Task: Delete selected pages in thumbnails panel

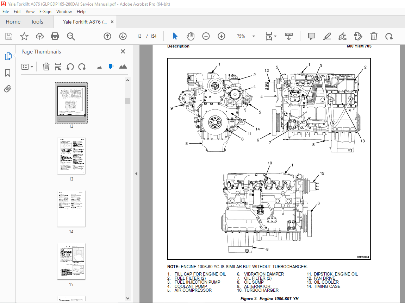Action: click(46, 67)
